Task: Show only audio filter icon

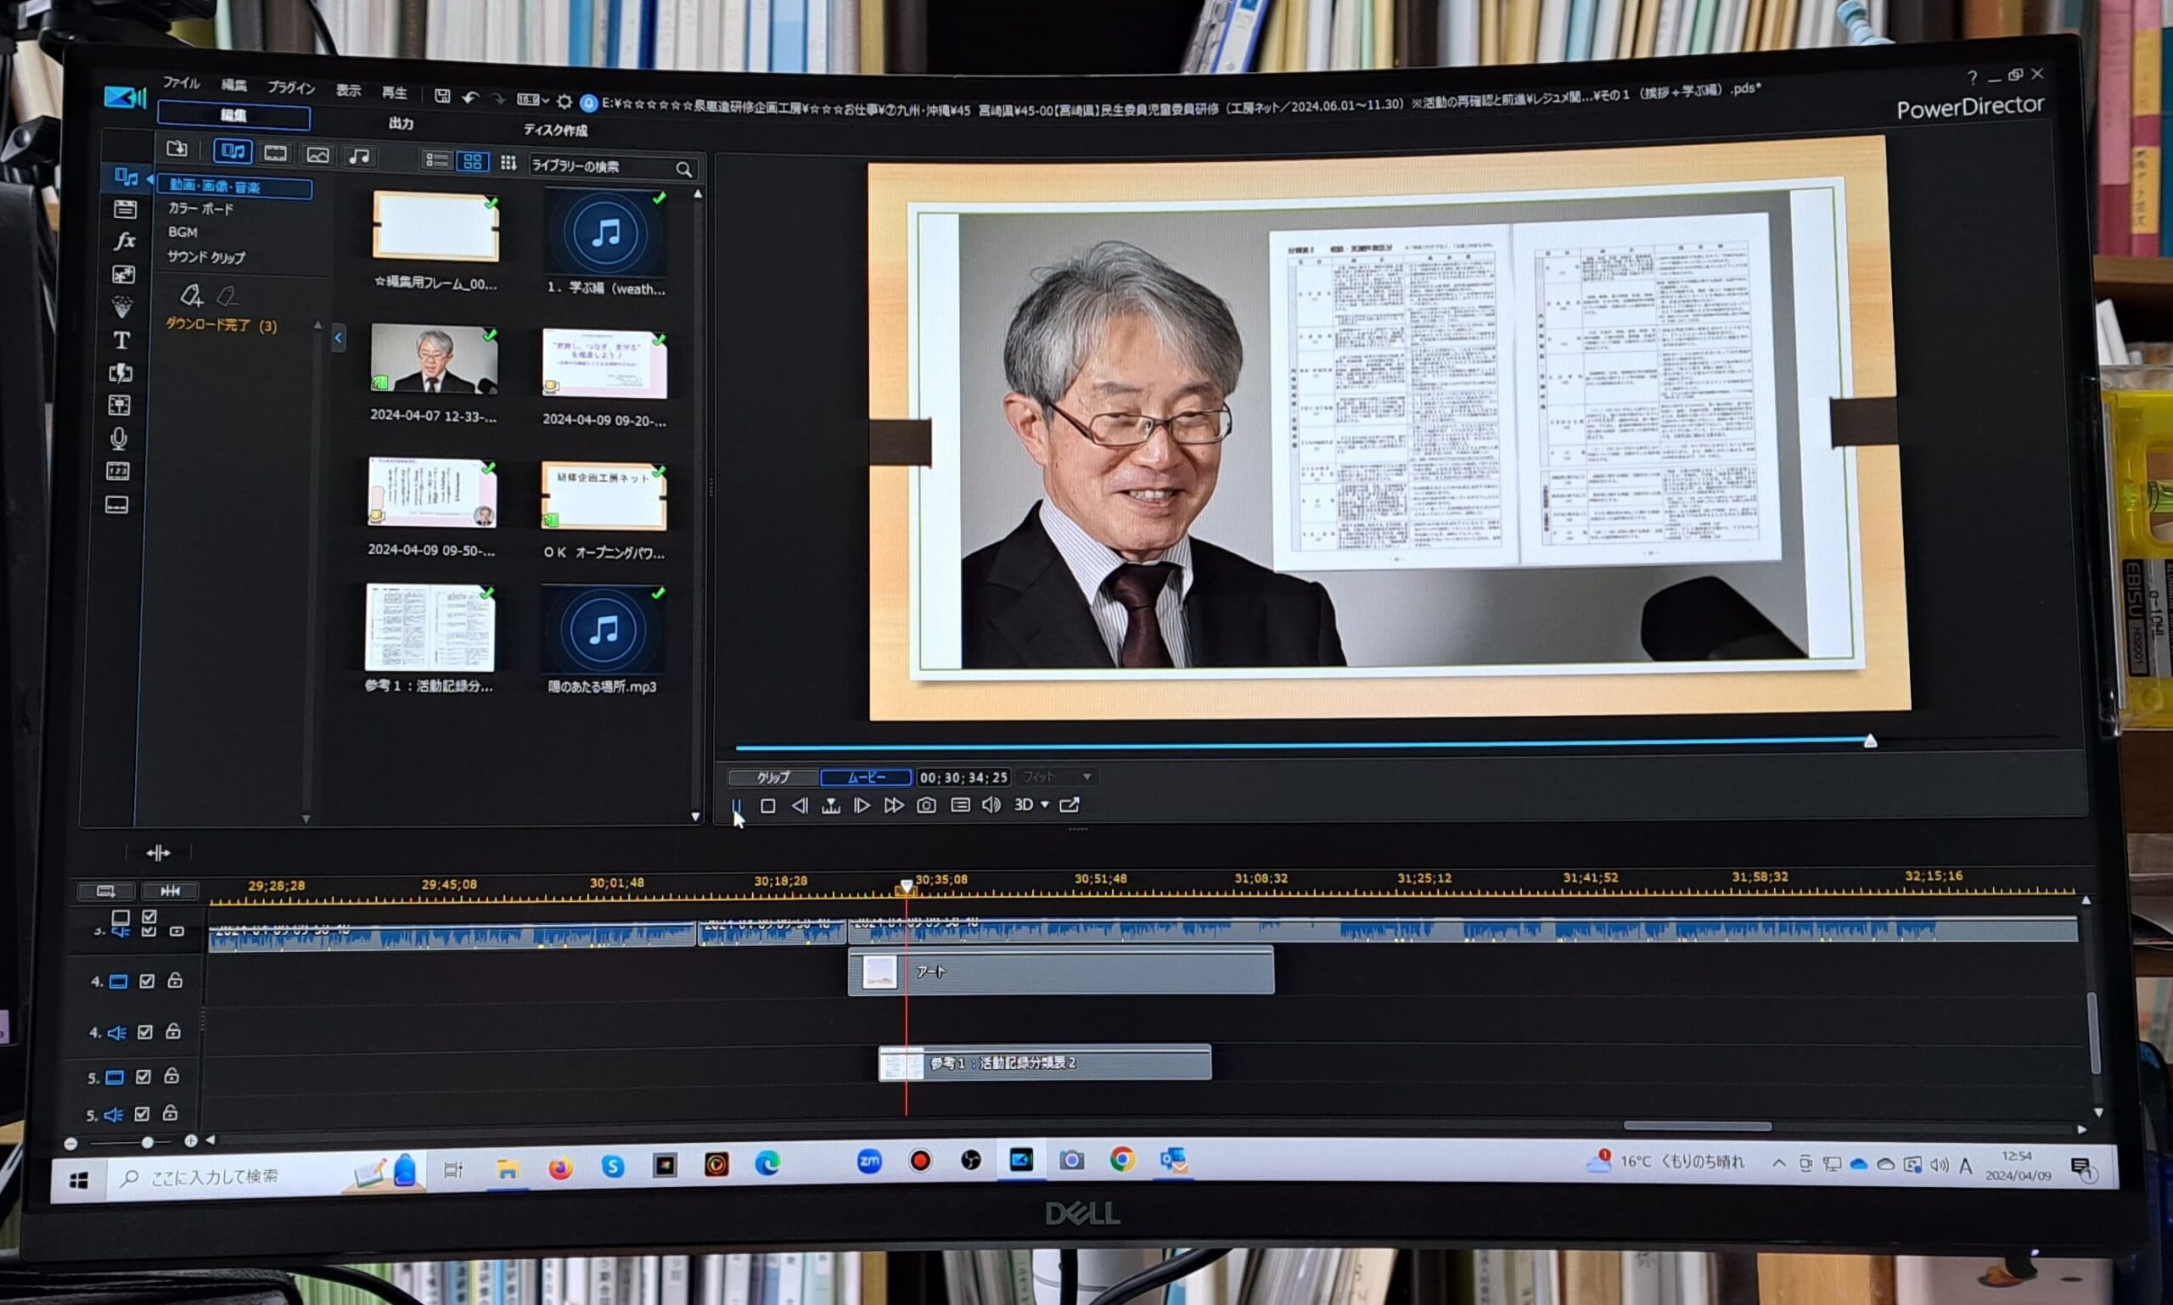Action: click(359, 156)
